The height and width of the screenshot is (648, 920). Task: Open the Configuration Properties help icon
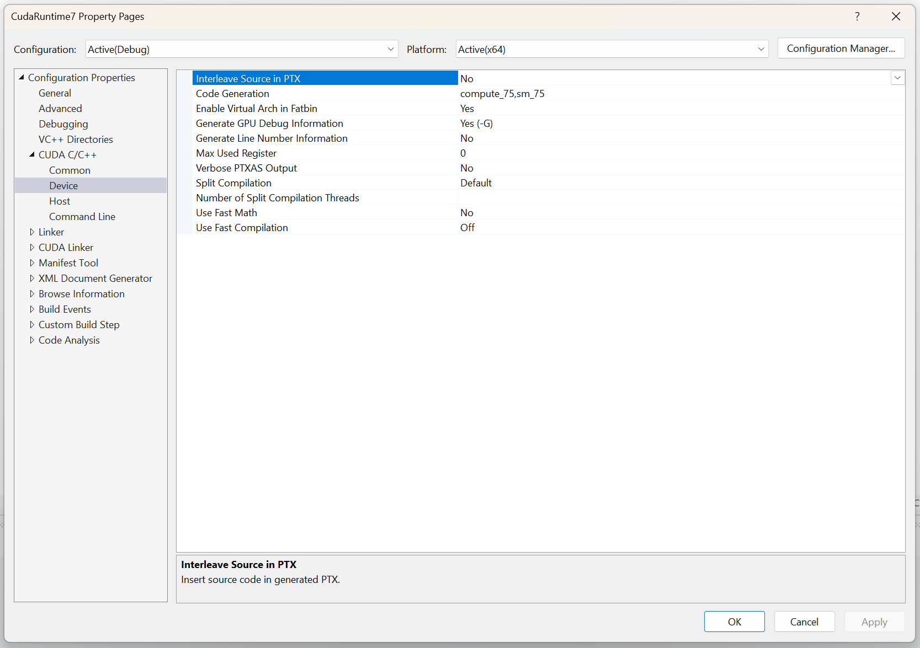857,16
